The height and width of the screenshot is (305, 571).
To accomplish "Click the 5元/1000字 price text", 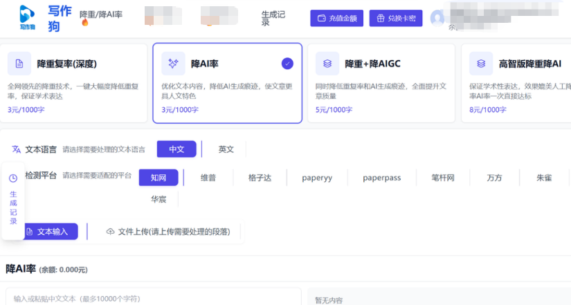I will pyautogui.click(x=334, y=109).
